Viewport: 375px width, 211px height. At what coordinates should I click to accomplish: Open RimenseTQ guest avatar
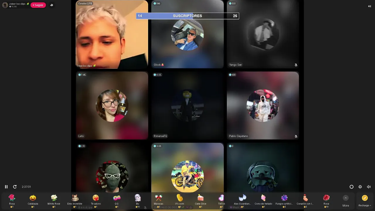(187, 105)
